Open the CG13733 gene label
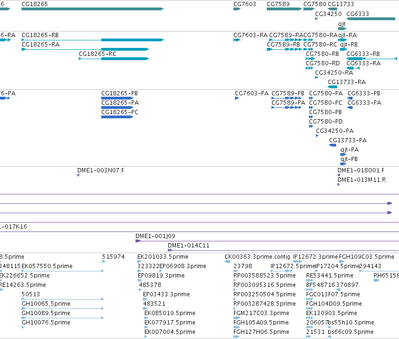The height and width of the screenshot is (339, 399). [341, 4]
